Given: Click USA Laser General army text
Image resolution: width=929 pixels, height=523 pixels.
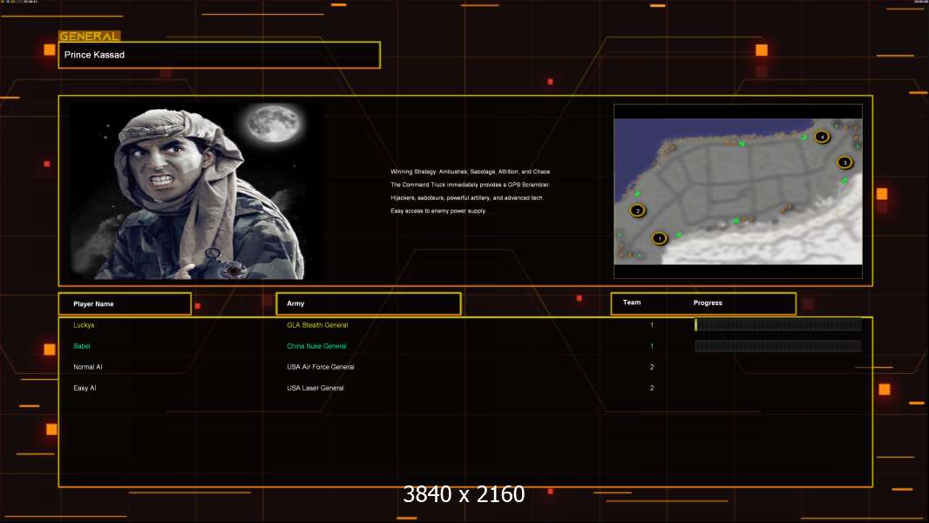Looking at the screenshot, I should pyautogui.click(x=315, y=388).
